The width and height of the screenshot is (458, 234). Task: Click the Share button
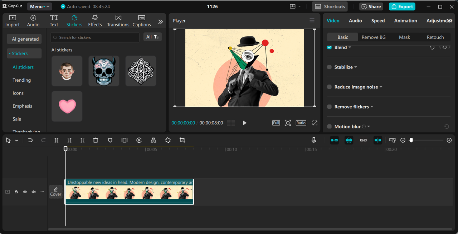[371, 6]
